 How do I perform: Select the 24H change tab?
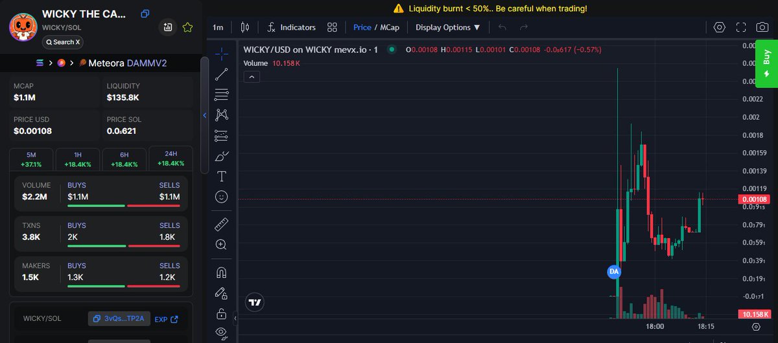click(171, 159)
